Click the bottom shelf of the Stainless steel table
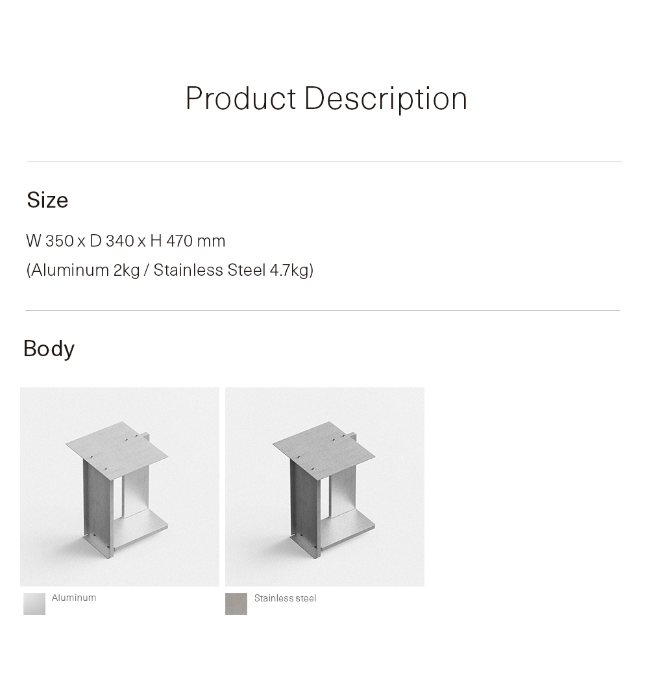Screen dimensions: 649x691 [x=347, y=526]
